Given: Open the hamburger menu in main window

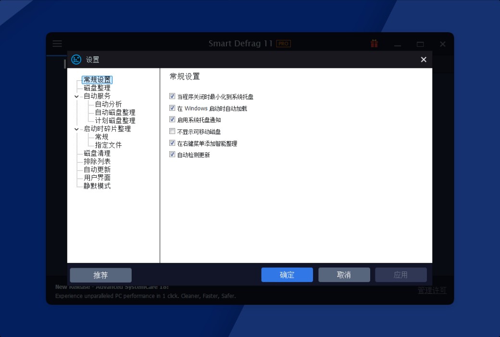Looking at the screenshot, I should [x=57, y=43].
